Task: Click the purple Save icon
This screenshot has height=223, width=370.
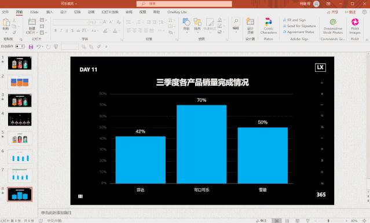Action: pos(31,47)
